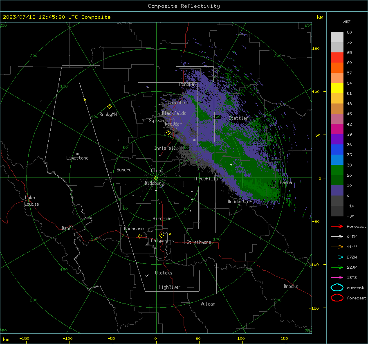Click the dBZ legend heading
This screenshot has width=368, height=344.
click(x=347, y=22)
